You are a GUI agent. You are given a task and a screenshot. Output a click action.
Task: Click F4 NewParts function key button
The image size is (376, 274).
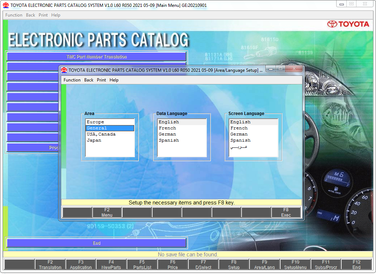click(111, 264)
